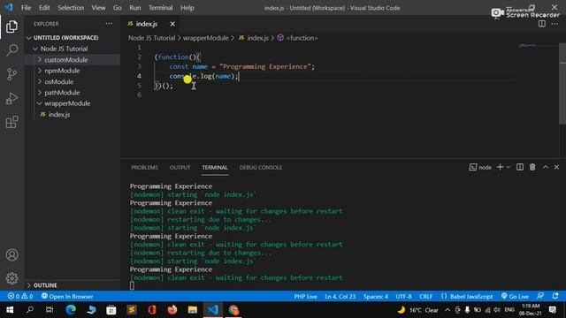Screen dimensions: 566x318
Task: Open the terminal launch profile dropdown
Action: (x=509, y=167)
